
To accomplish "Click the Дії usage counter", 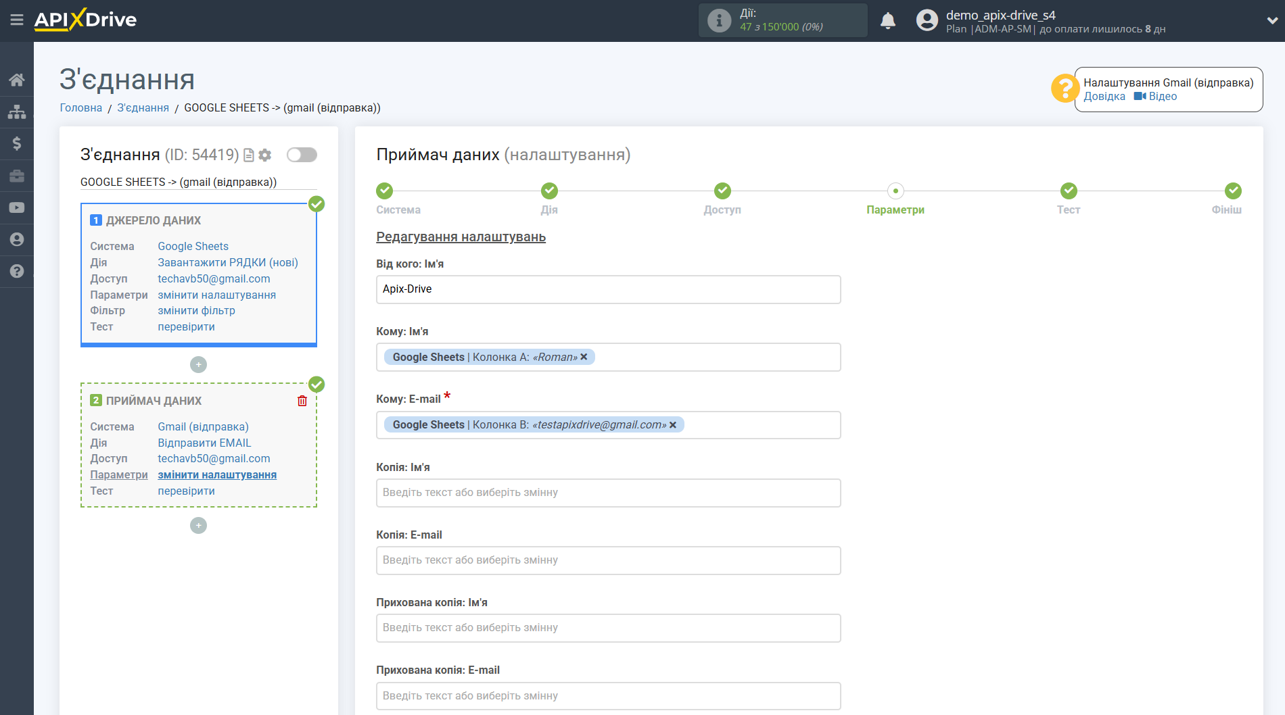I will click(x=782, y=20).
